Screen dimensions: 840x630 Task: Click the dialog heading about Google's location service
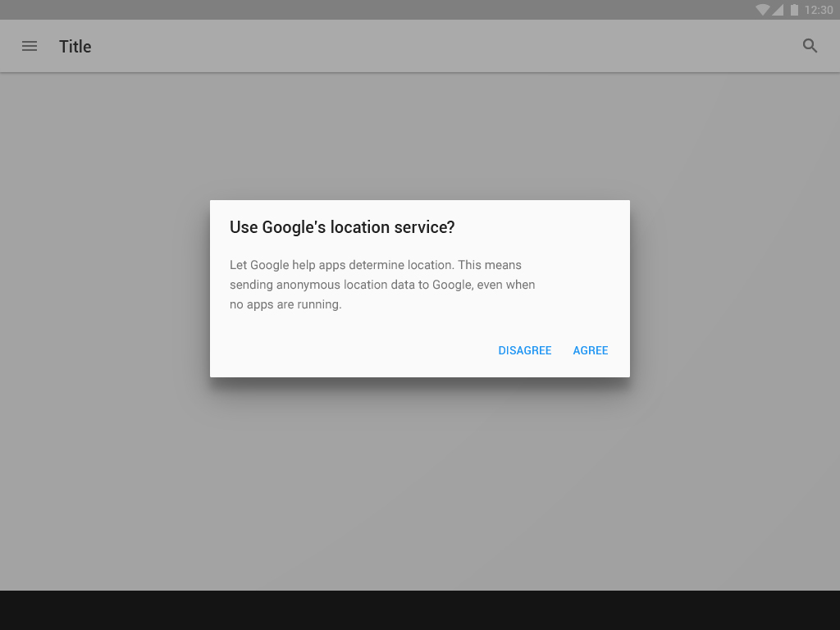point(341,227)
